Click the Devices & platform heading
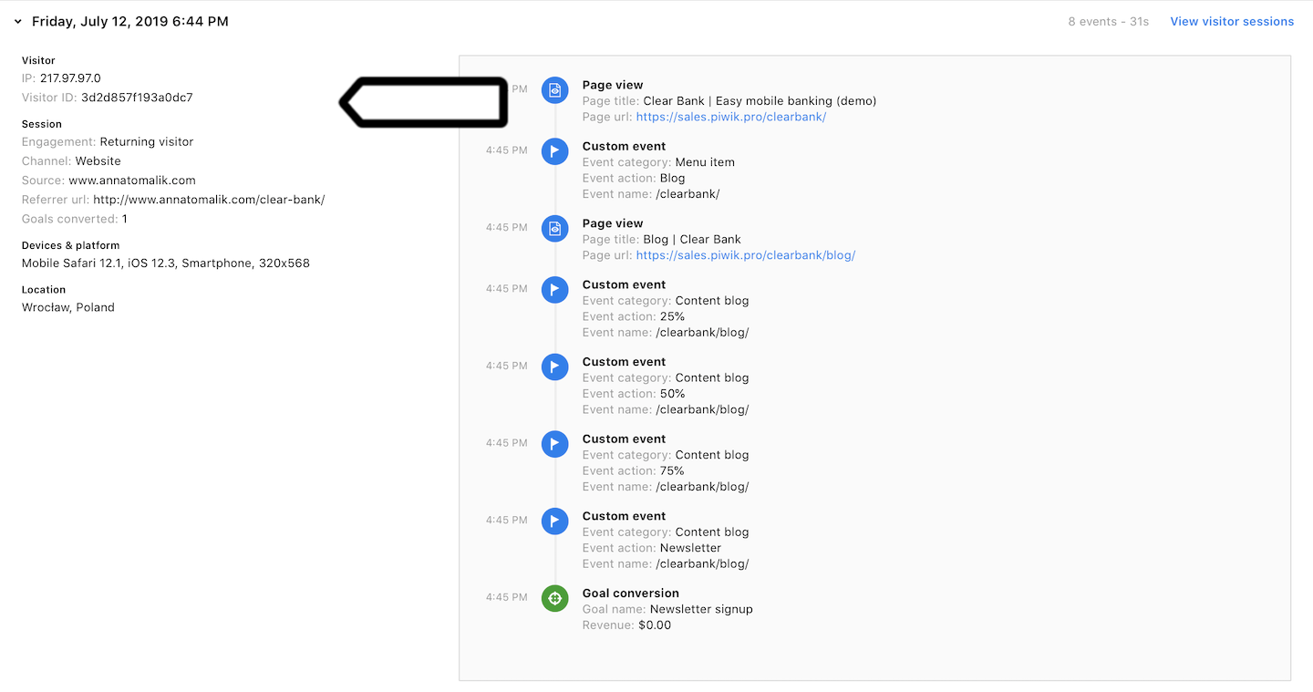The image size is (1313, 692). pos(70,245)
